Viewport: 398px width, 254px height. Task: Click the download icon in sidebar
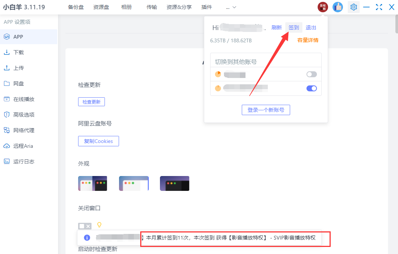click(x=7, y=52)
